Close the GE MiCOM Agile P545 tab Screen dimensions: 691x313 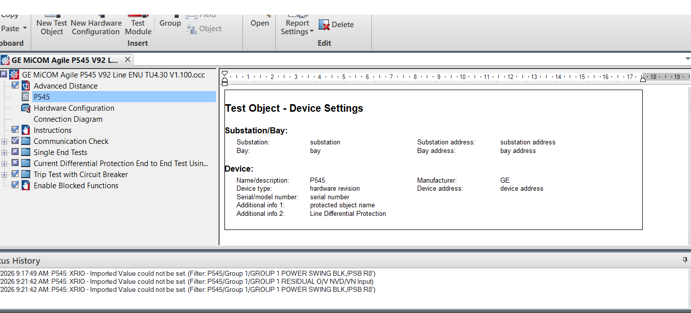click(127, 59)
